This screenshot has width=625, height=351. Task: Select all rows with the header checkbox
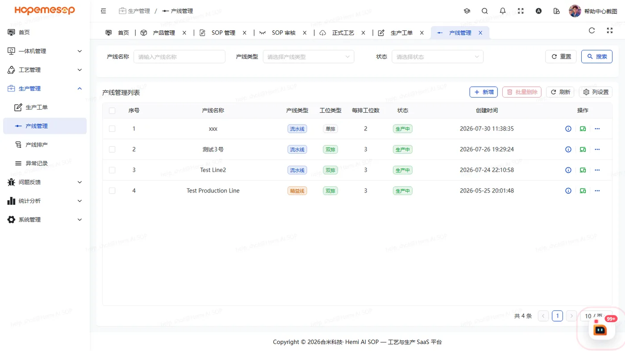pyautogui.click(x=112, y=110)
